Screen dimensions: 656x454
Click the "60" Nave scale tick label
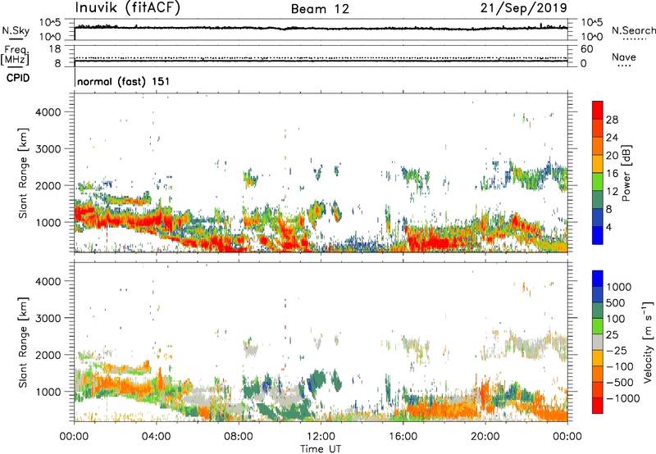[586, 49]
